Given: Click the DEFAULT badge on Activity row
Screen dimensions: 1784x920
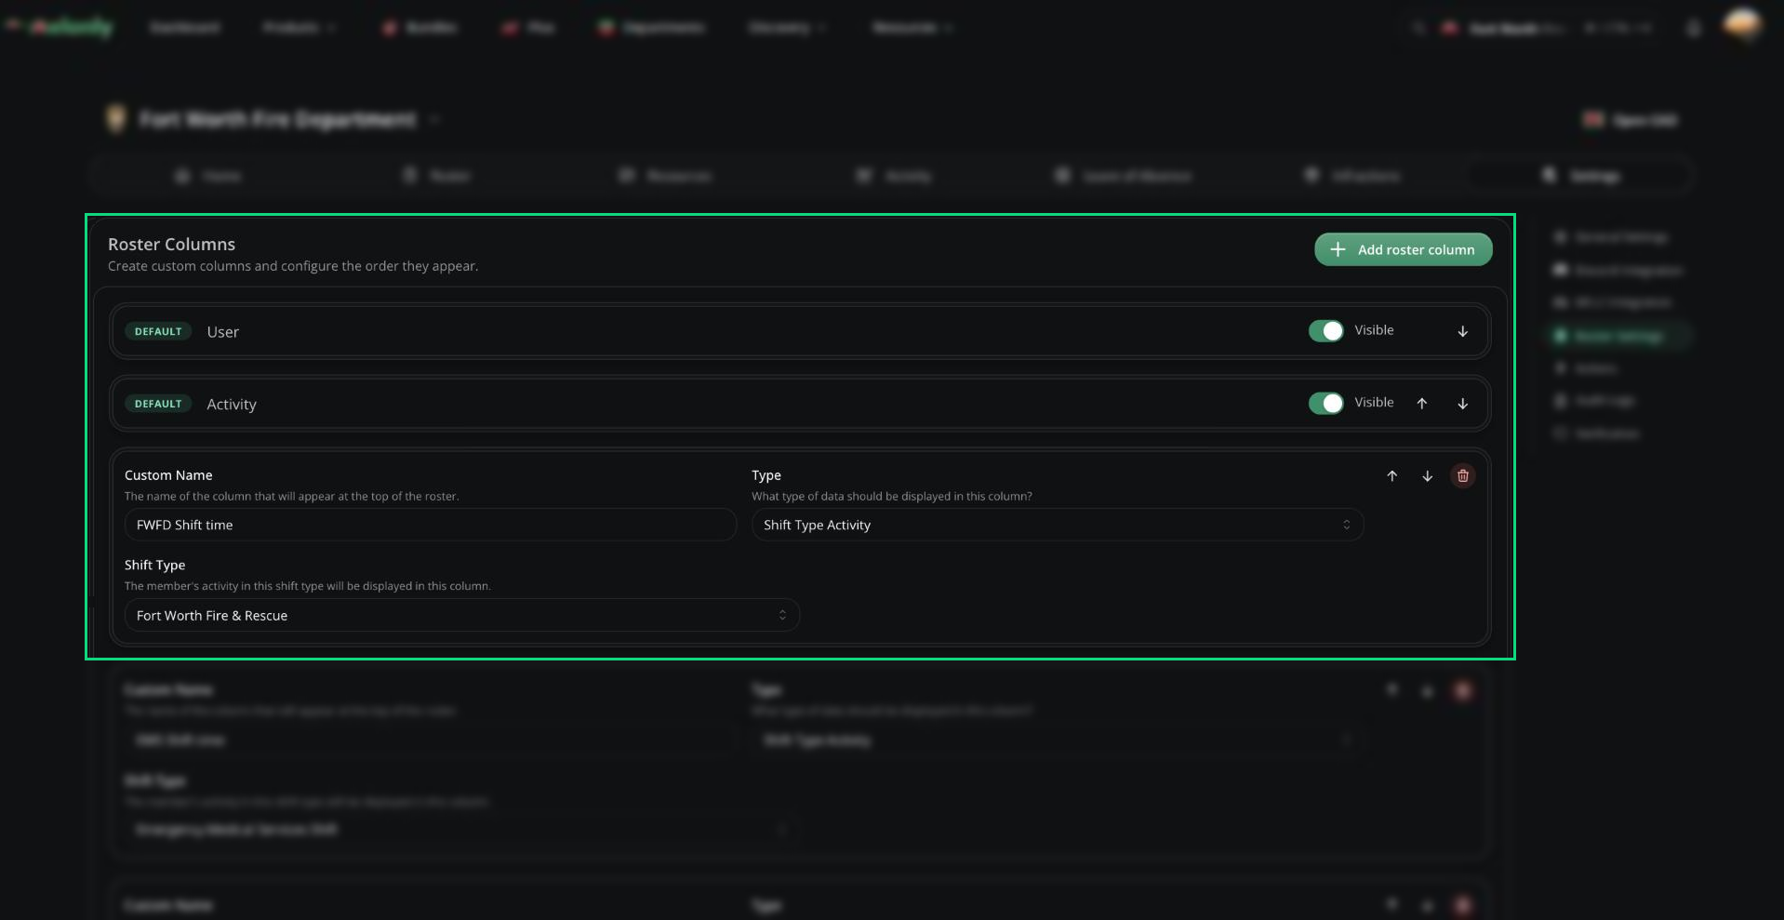Looking at the screenshot, I should [x=158, y=404].
